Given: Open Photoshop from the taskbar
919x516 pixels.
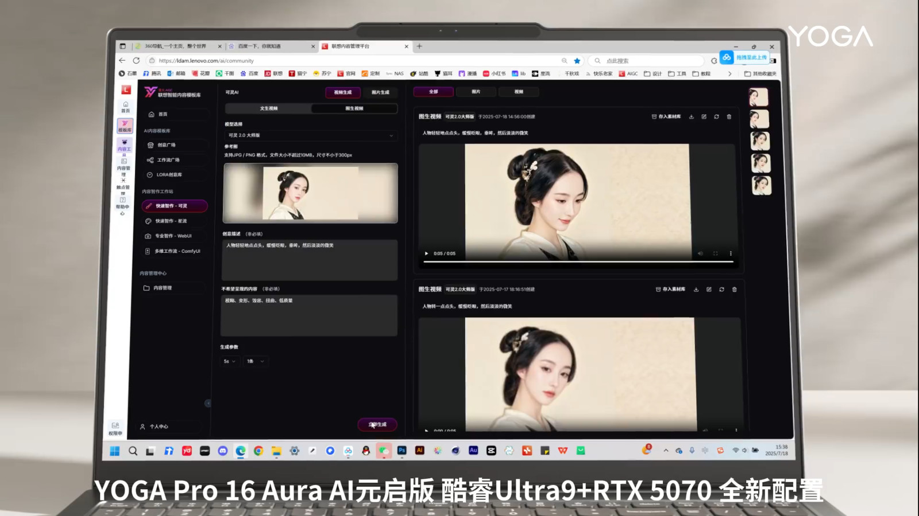Looking at the screenshot, I should pos(402,451).
